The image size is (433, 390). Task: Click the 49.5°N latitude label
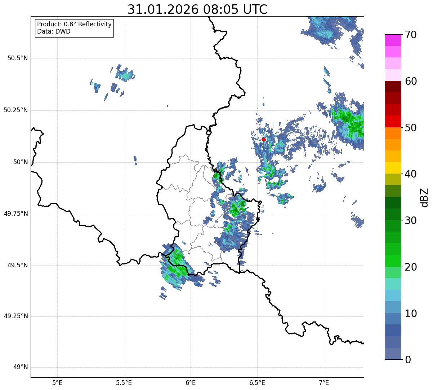pyautogui.click(x=17, y=265)
